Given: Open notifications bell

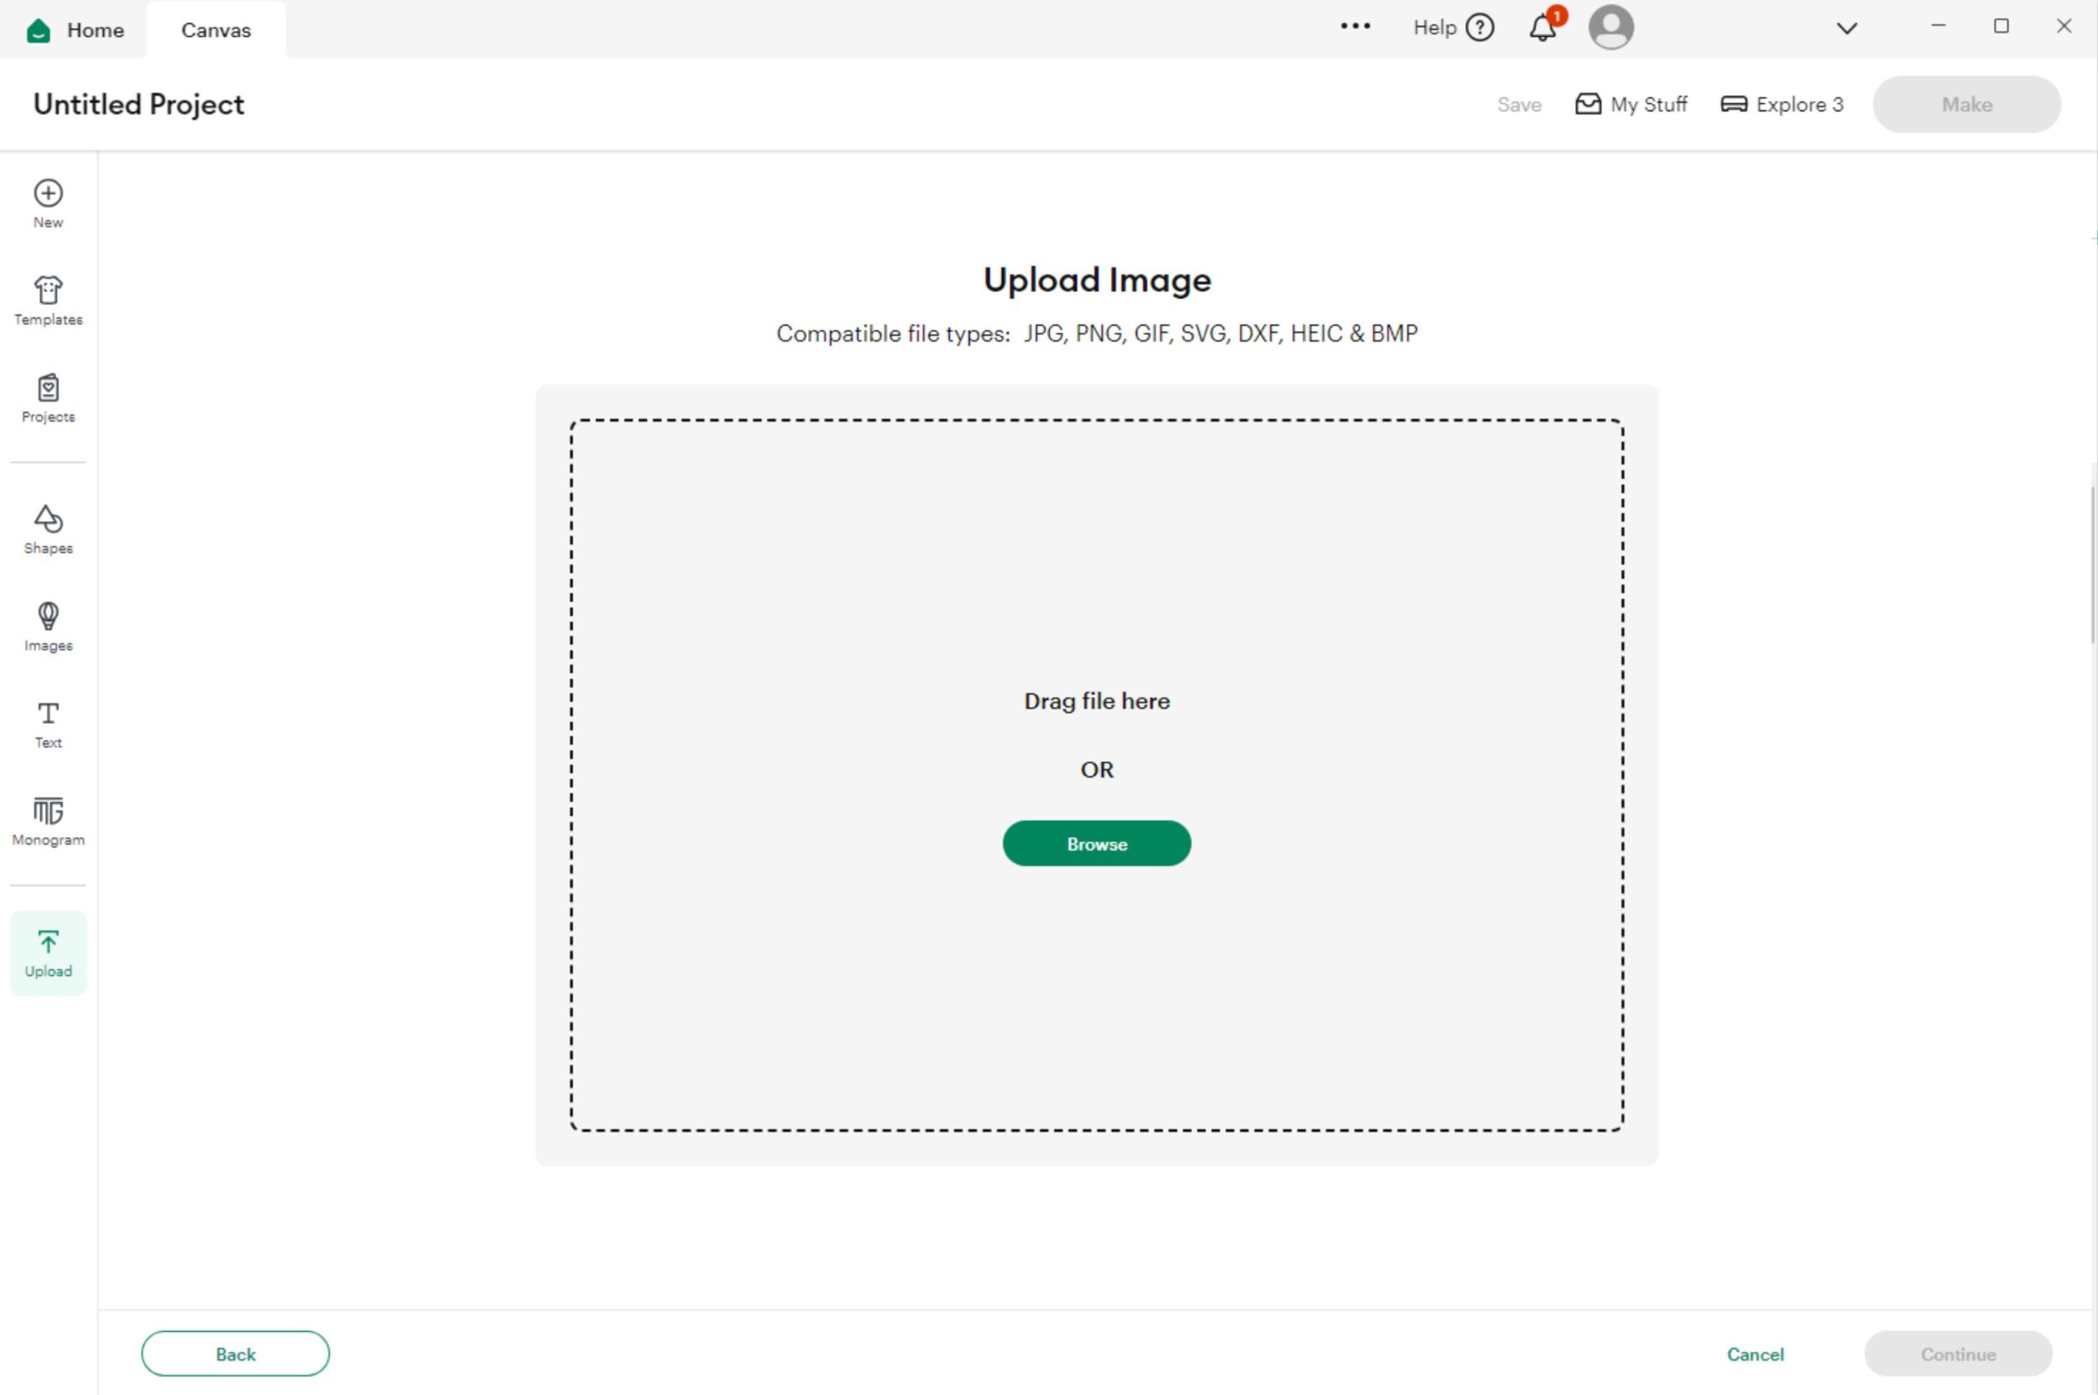Looking at the screenshot, I should tap(1543, 29).
